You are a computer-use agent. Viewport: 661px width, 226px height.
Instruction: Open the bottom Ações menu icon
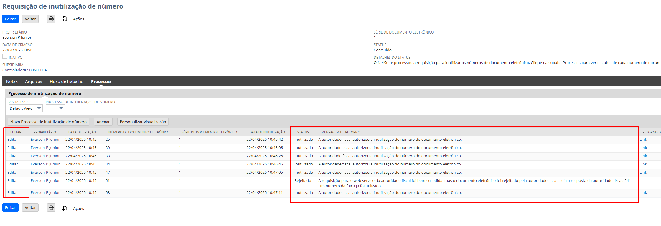pos(65,208)
